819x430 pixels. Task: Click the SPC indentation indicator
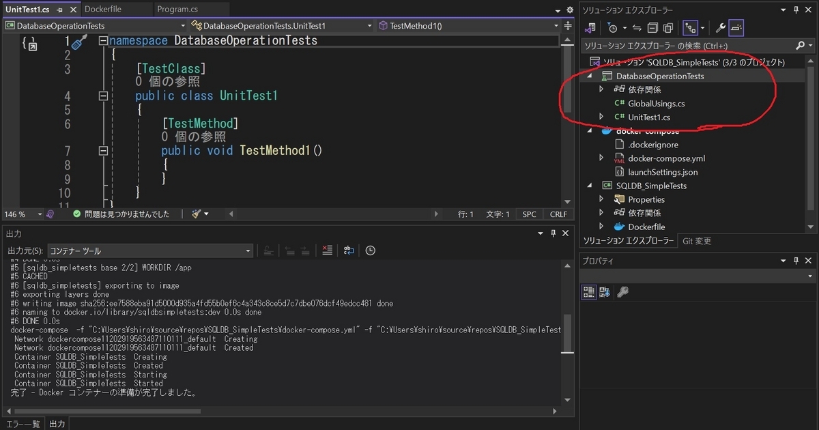coord(530,214)
